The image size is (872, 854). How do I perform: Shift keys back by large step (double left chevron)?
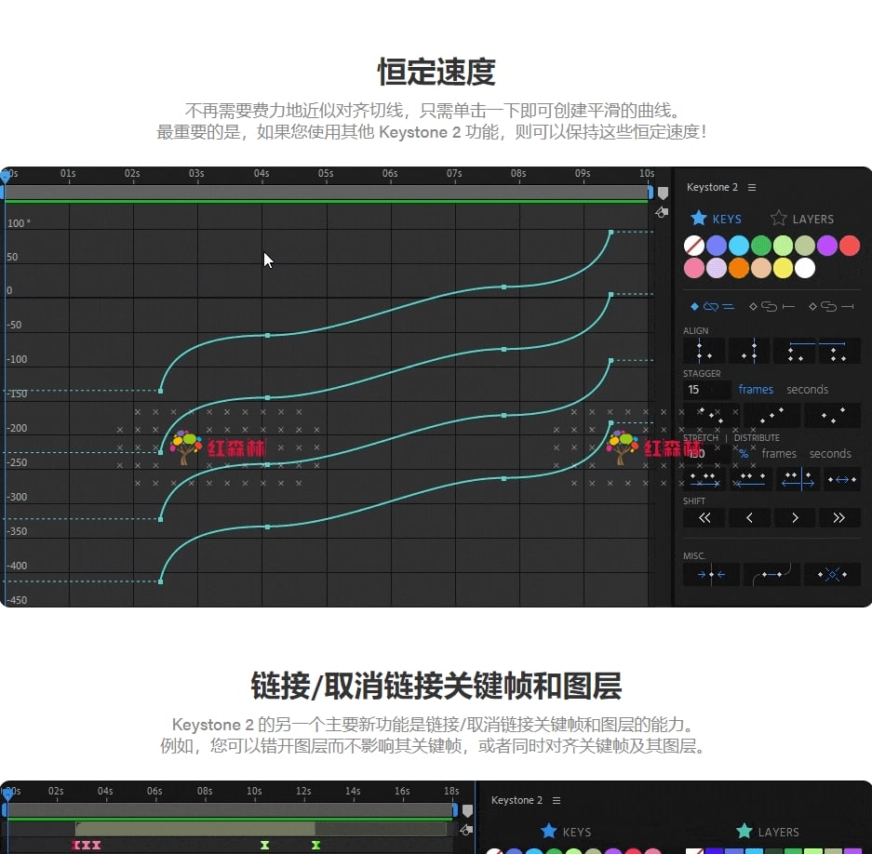pos(704,517)
